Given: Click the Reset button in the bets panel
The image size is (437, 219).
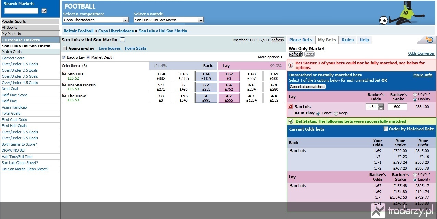Looking at the screenshot, I should (309, 54).
